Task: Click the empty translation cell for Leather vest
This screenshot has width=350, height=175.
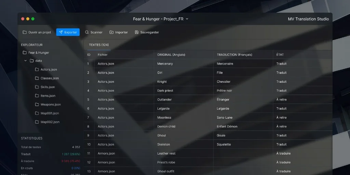Action: click(243, 153)
